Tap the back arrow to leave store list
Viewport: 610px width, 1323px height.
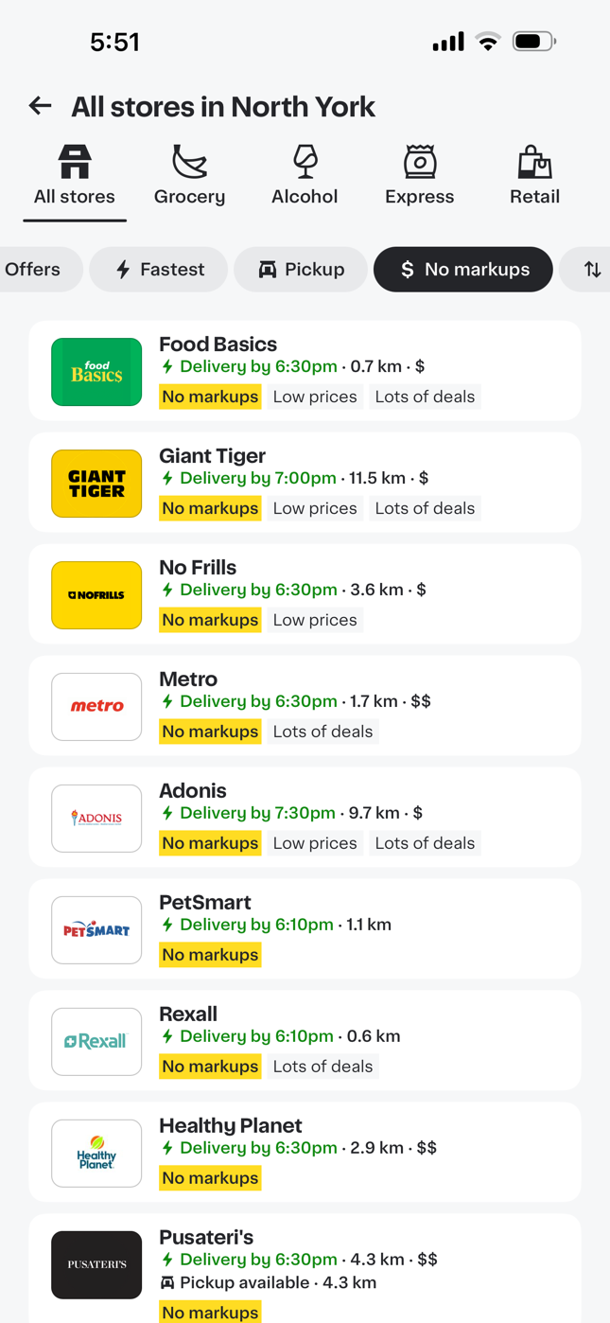tap(40, 106)
